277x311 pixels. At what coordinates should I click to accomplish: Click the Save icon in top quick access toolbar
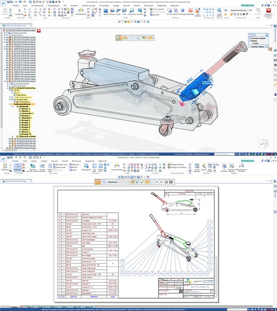point(9,2)
